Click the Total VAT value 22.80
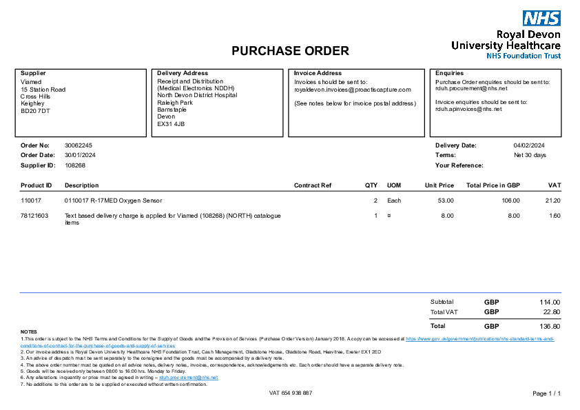The height and width of the screenshot is (410, 580). 551,312
